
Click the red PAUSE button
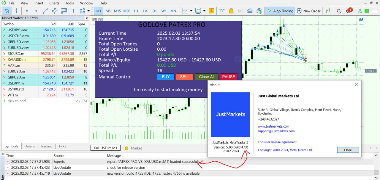229,77
